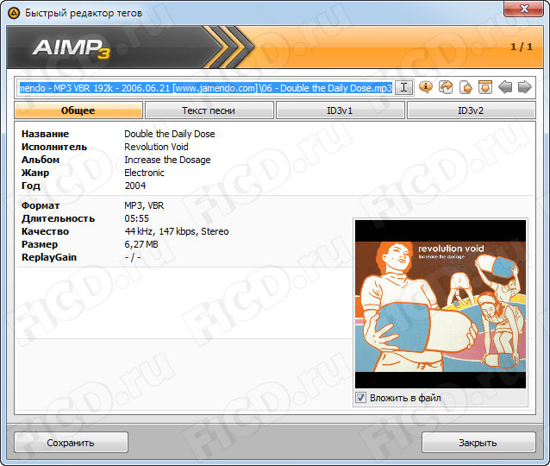Click the 'Закрыть' button
Viewport: 550px width, 466px height.
click(x=478, y=443)
